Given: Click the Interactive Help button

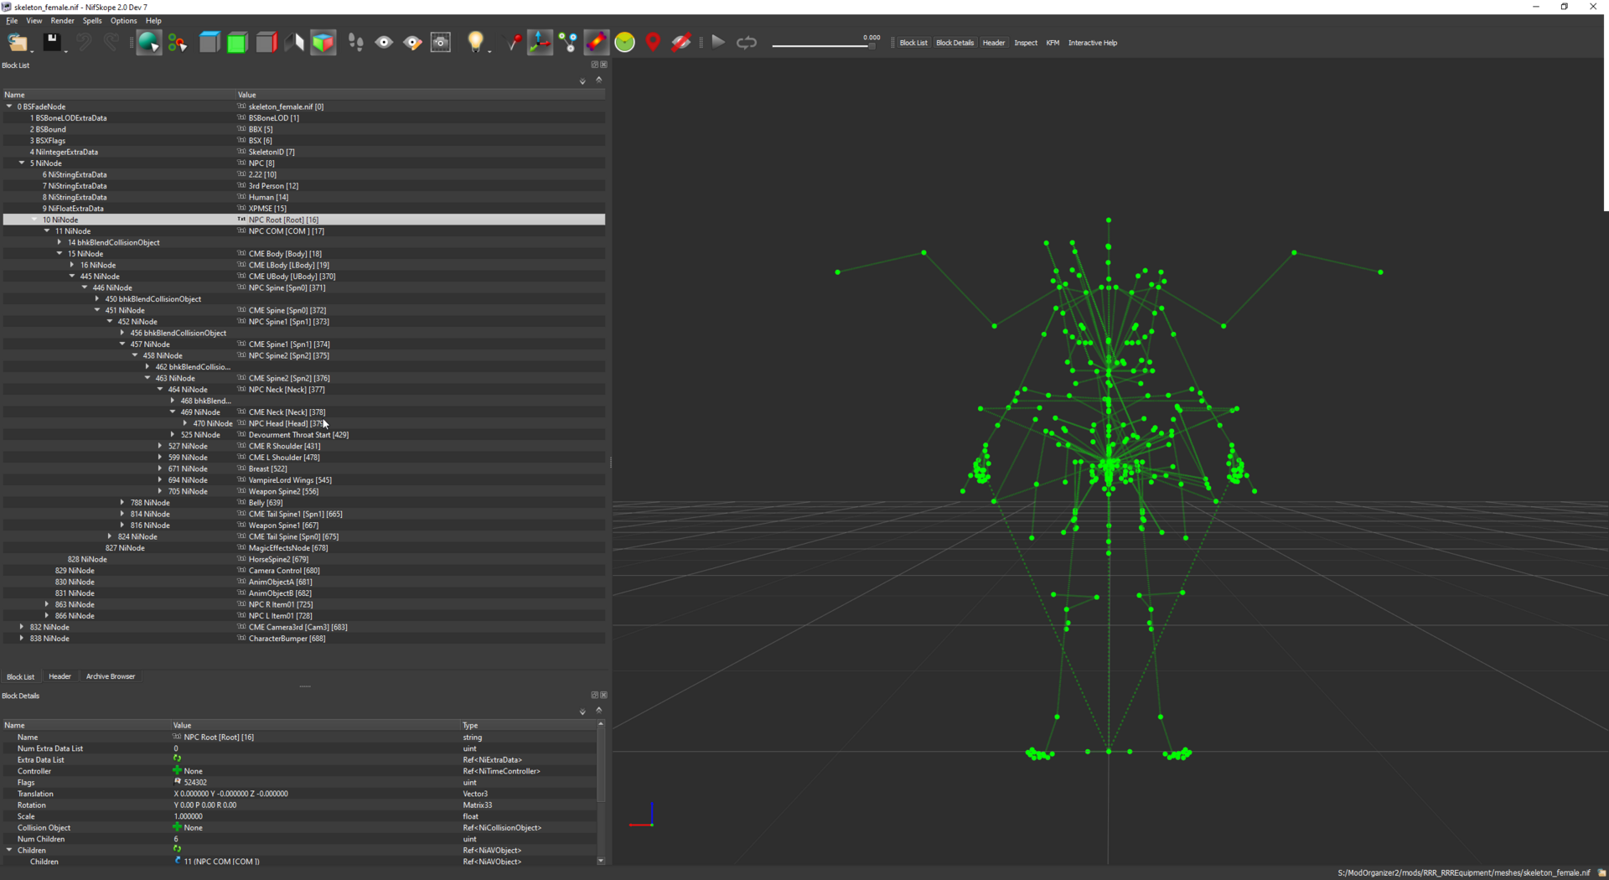Looking at the screenshot, I should (1092, 43).
